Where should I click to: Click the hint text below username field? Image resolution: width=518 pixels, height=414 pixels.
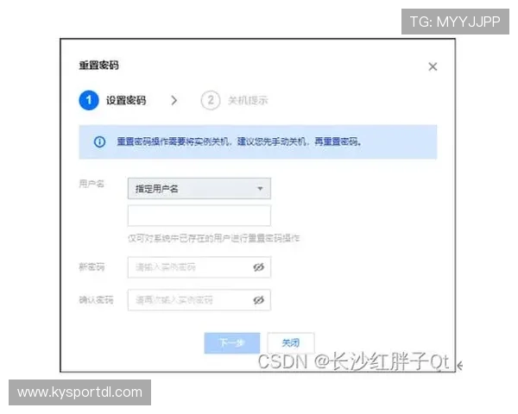point(214,238)
